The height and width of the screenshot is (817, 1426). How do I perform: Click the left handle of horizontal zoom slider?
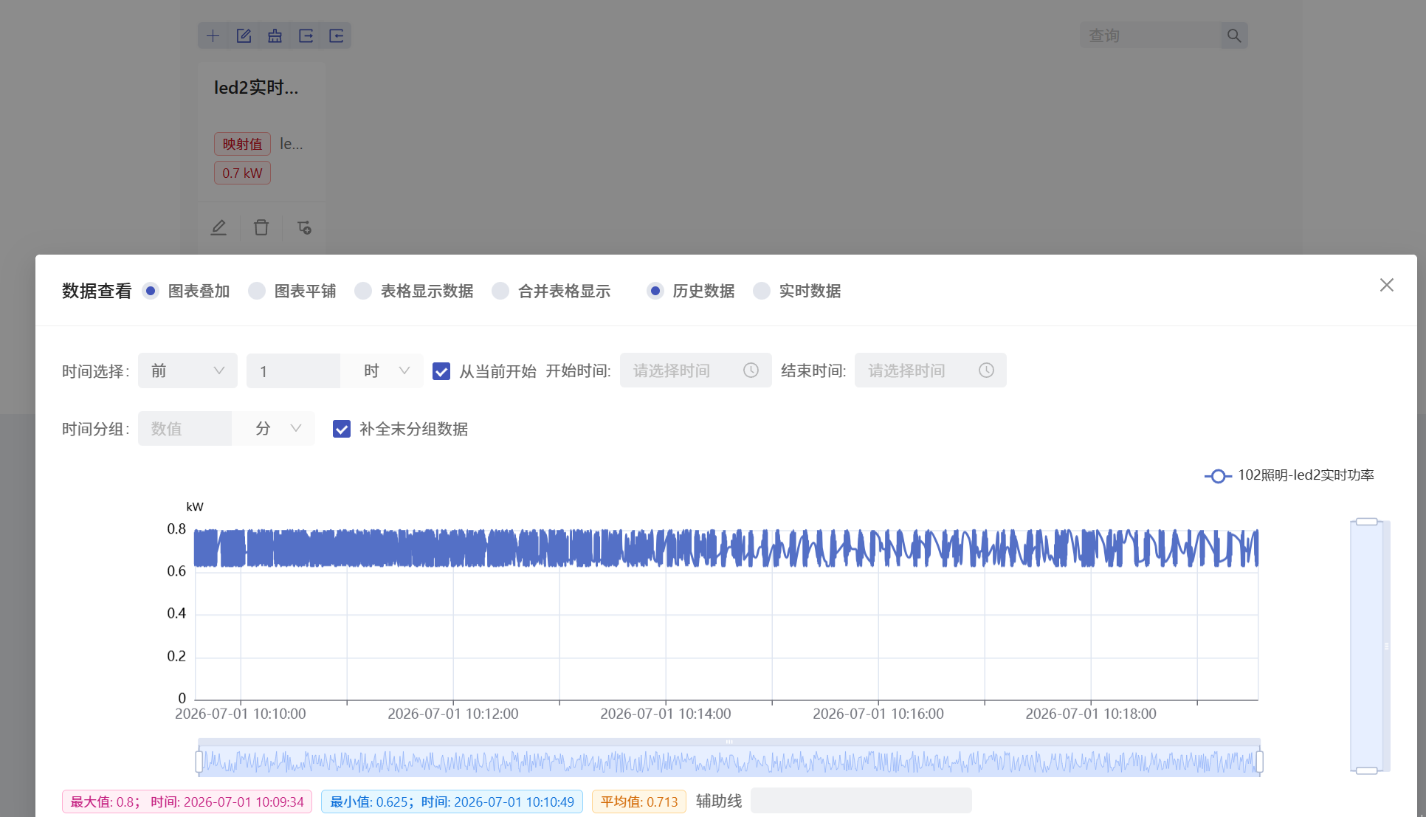point(199,761)
